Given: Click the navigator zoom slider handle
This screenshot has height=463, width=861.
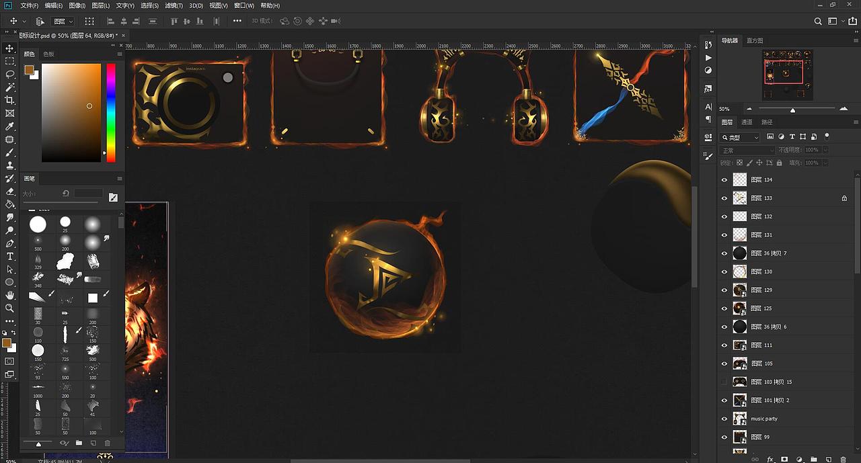Looking at the screenshot, I should point(792,110).
